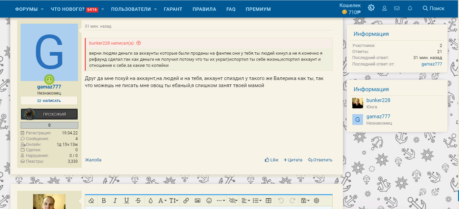
Task: Open notifications bell in header
Action: point(410,8)
